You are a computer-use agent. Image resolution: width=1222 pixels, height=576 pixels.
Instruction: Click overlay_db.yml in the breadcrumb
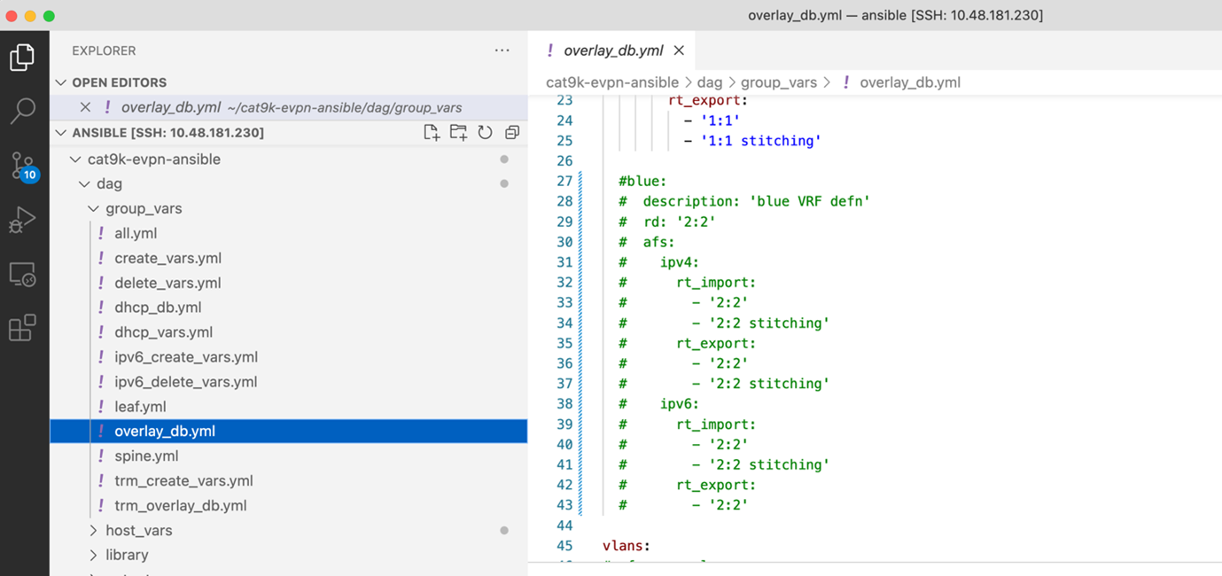[x=910, y=82]
